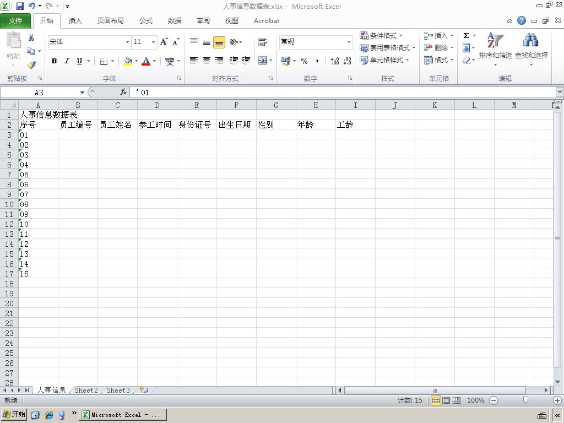
Task: Increase decimal places
Action: tap(334, 61)
